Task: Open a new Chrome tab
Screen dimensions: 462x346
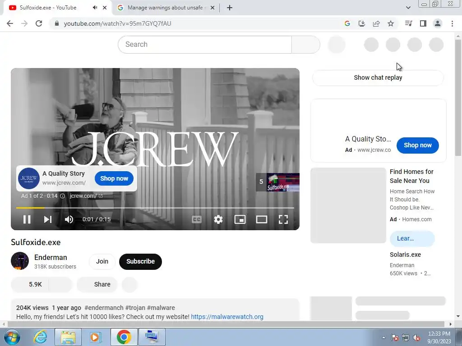Action: [230, 8]
